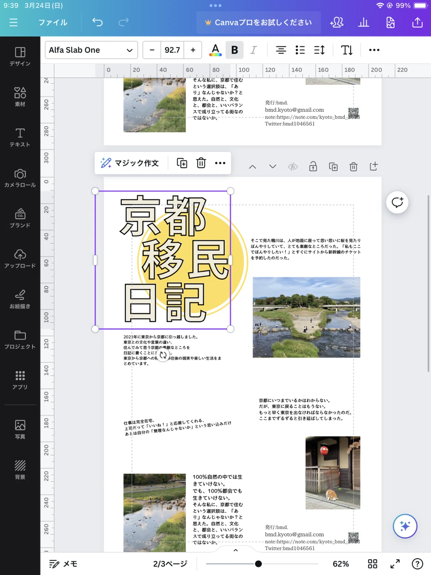Viewport: 431px width, 575px height.
Task: Duplicate the selected text element
Action: coord(182,163)
